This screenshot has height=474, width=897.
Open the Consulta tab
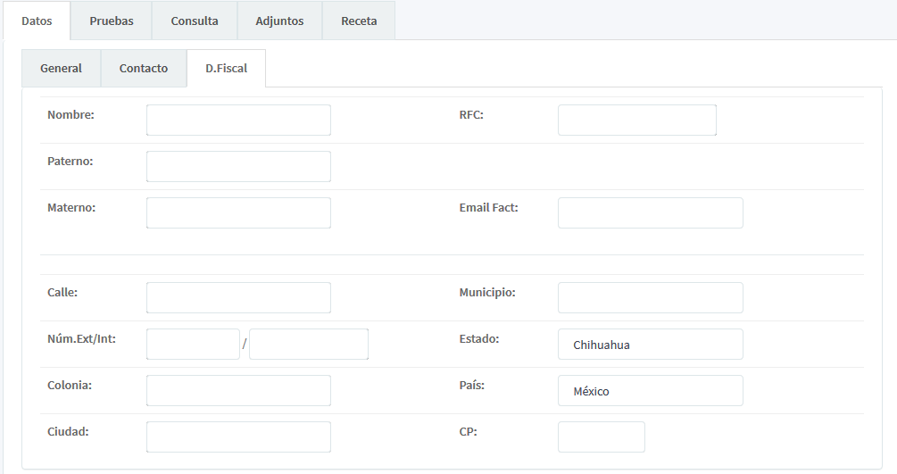tap(195, 21)
